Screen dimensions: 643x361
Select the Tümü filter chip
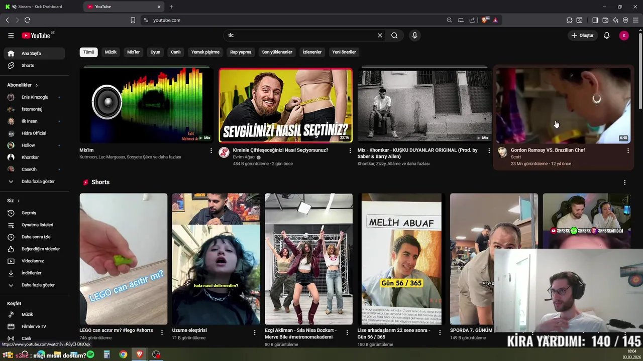point(88,52)
